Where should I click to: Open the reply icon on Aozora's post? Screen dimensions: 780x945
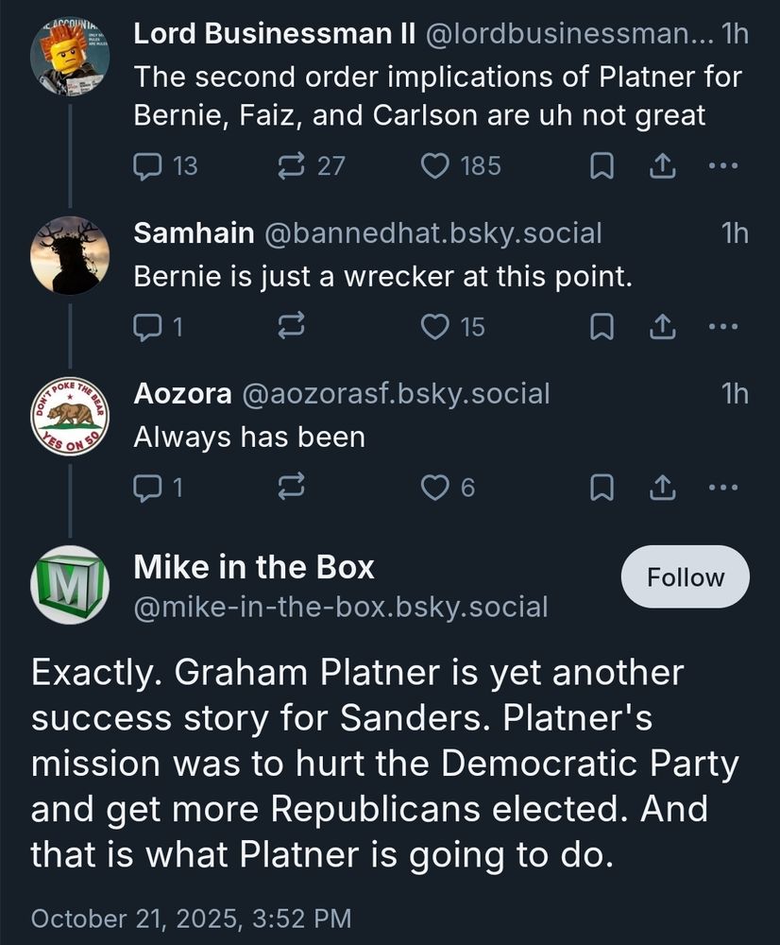[x=149, y=488]
